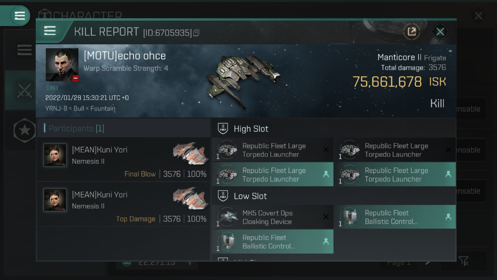
Task: Click the Low Slot section header
Action: pos(250,196)
